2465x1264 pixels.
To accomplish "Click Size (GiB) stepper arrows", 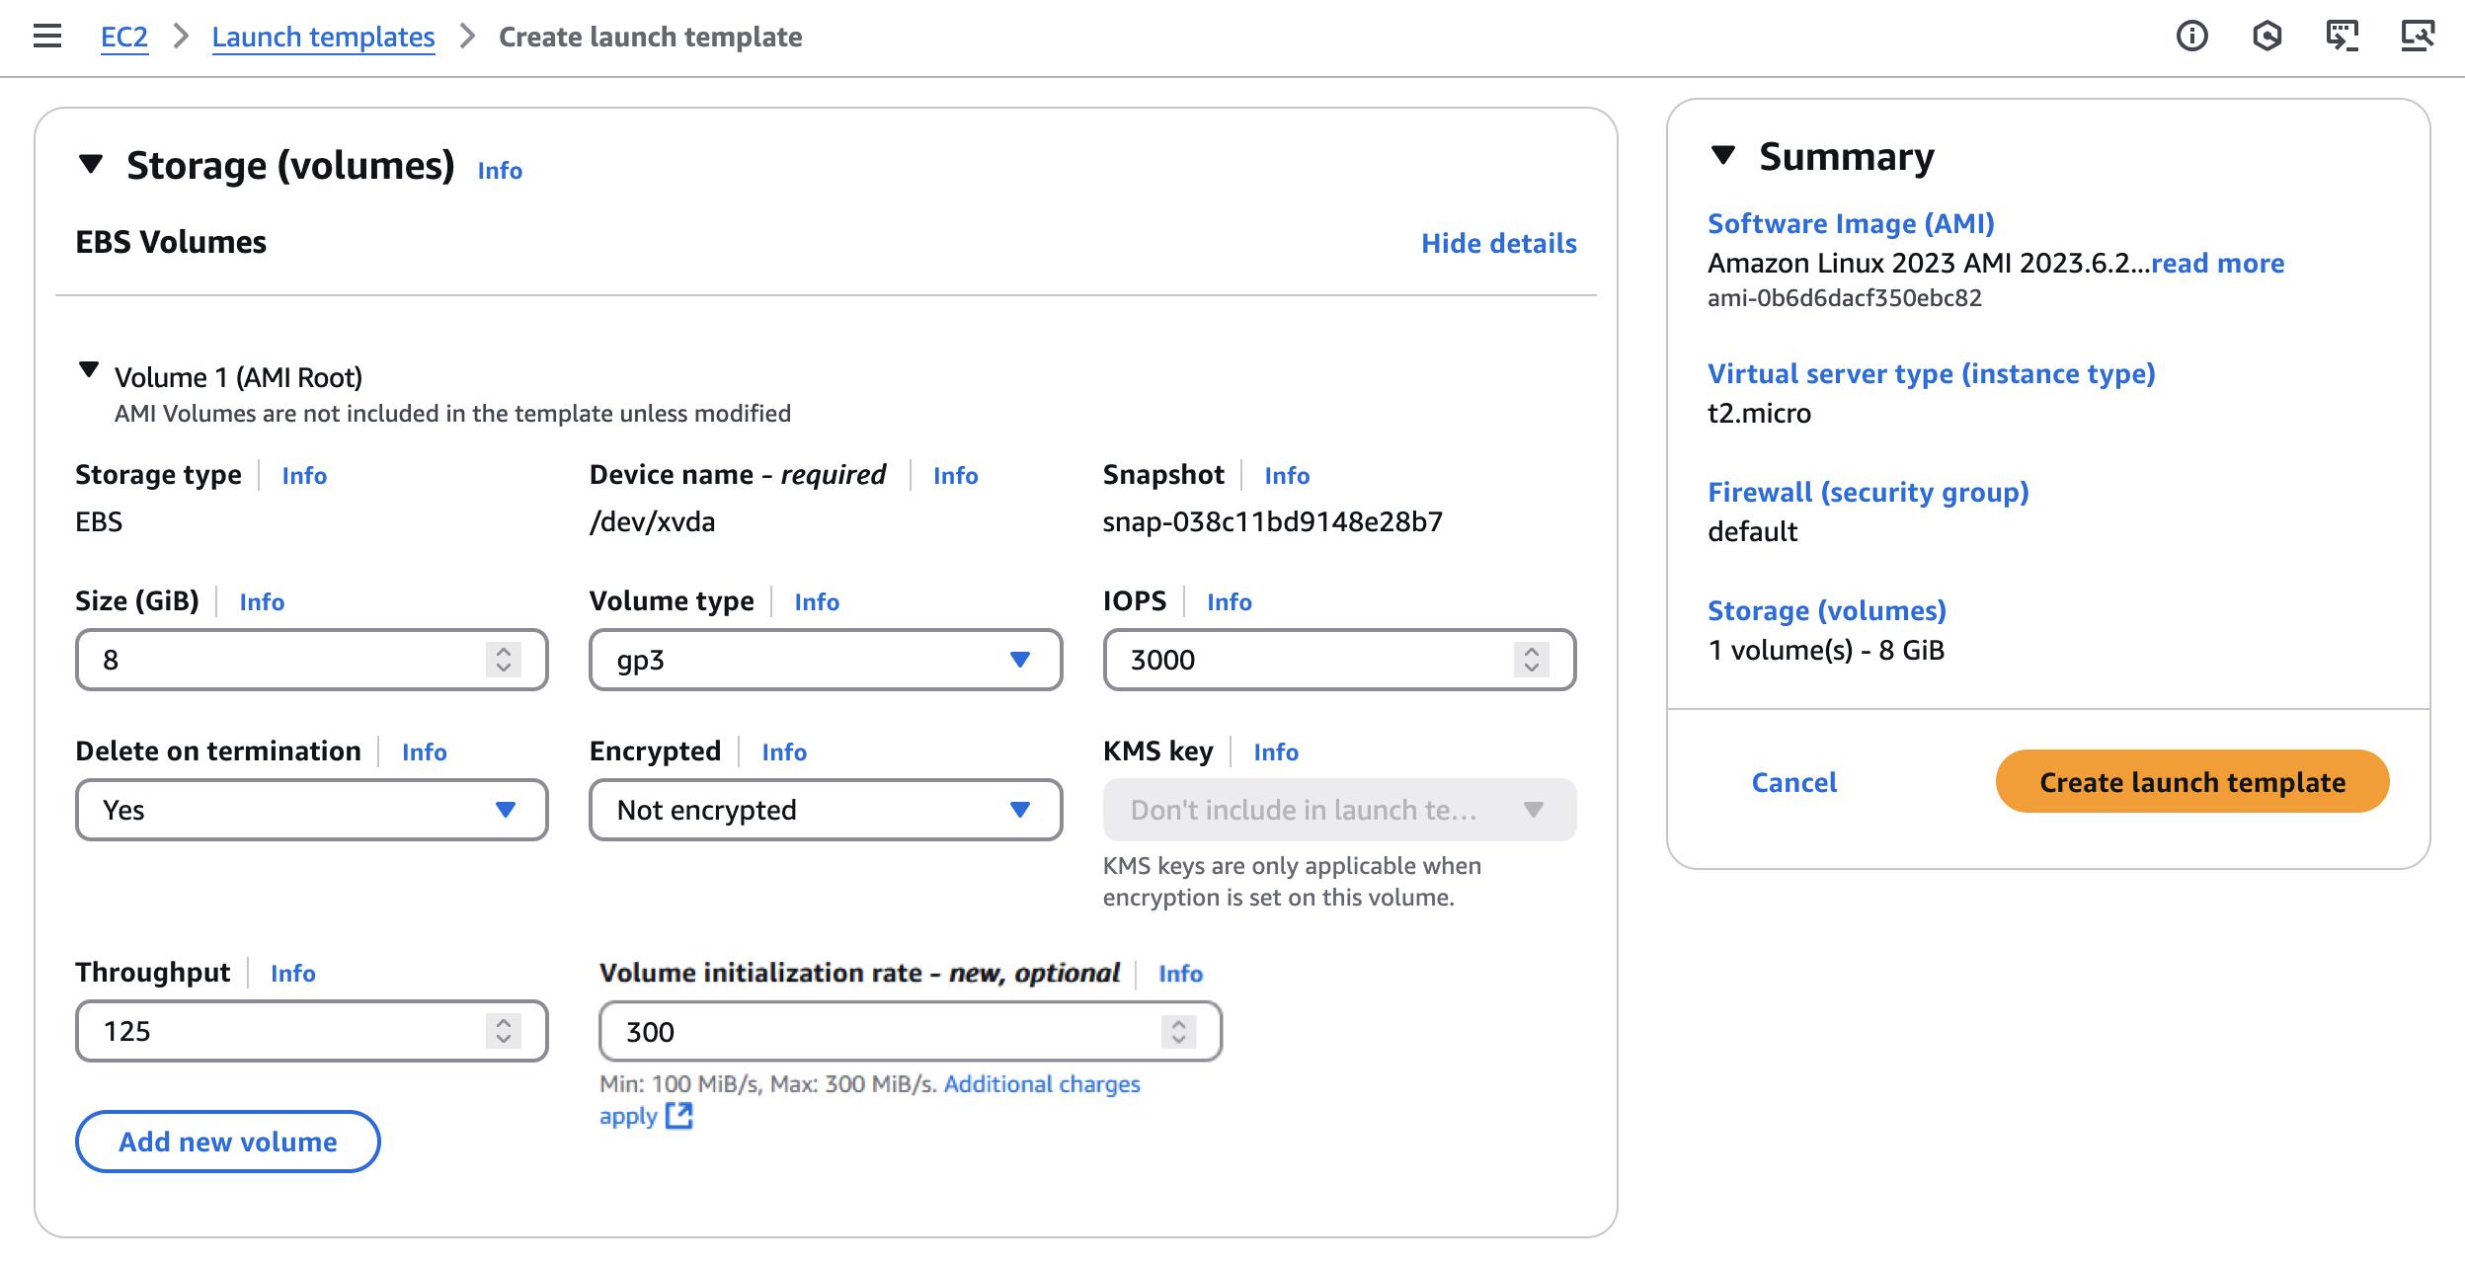I will (504, 660).
